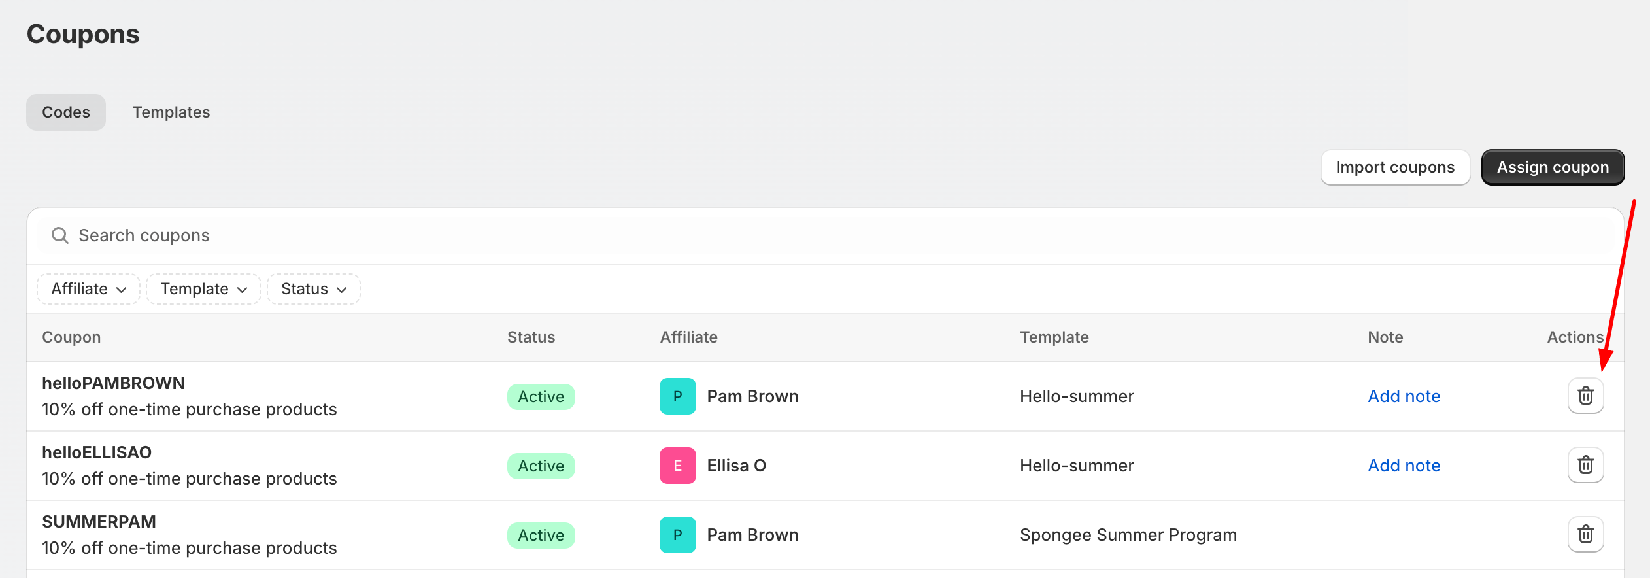This screenshot has width=1650, height=578.
Task: Click the Coupon column header
Action: pyautogui.click(x=71, y=337)
